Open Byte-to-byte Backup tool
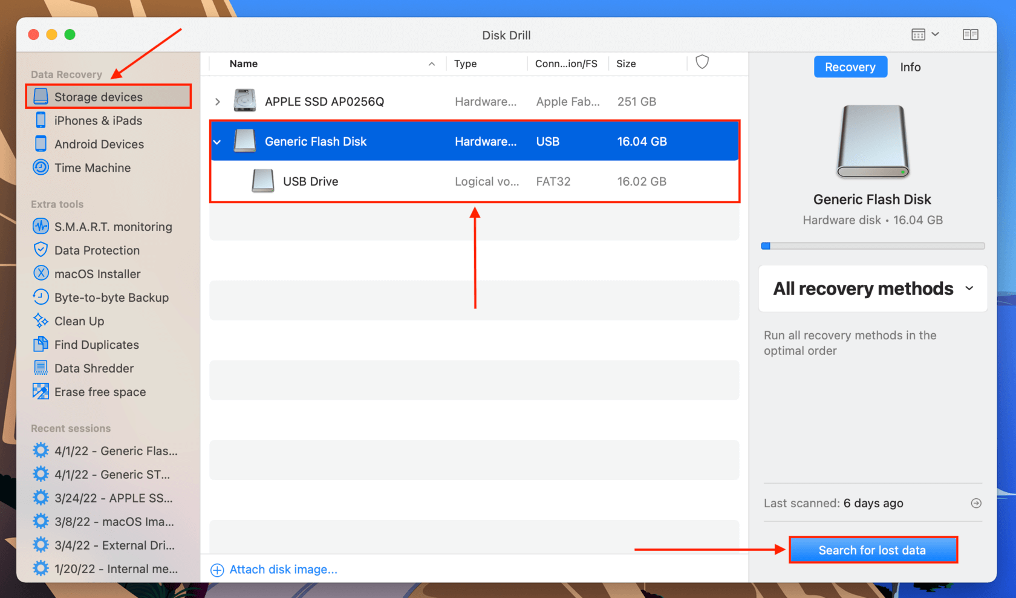The width and height of the screenshot is (1016, 598). [100, 297]
